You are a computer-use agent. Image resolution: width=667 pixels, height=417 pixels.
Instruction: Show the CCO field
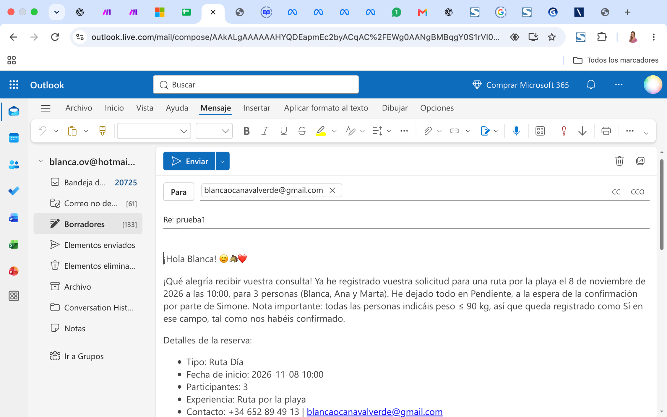coord(637,192)
